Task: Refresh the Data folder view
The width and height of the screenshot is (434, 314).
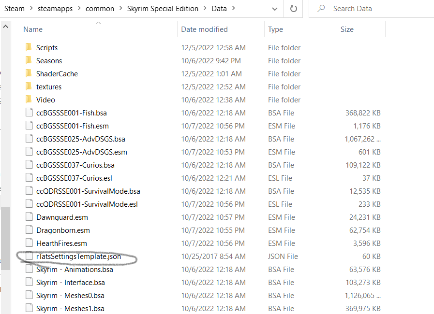Action: click(293, 9)
